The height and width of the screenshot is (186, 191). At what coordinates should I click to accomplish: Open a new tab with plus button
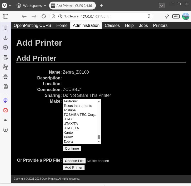click(101, 6)
